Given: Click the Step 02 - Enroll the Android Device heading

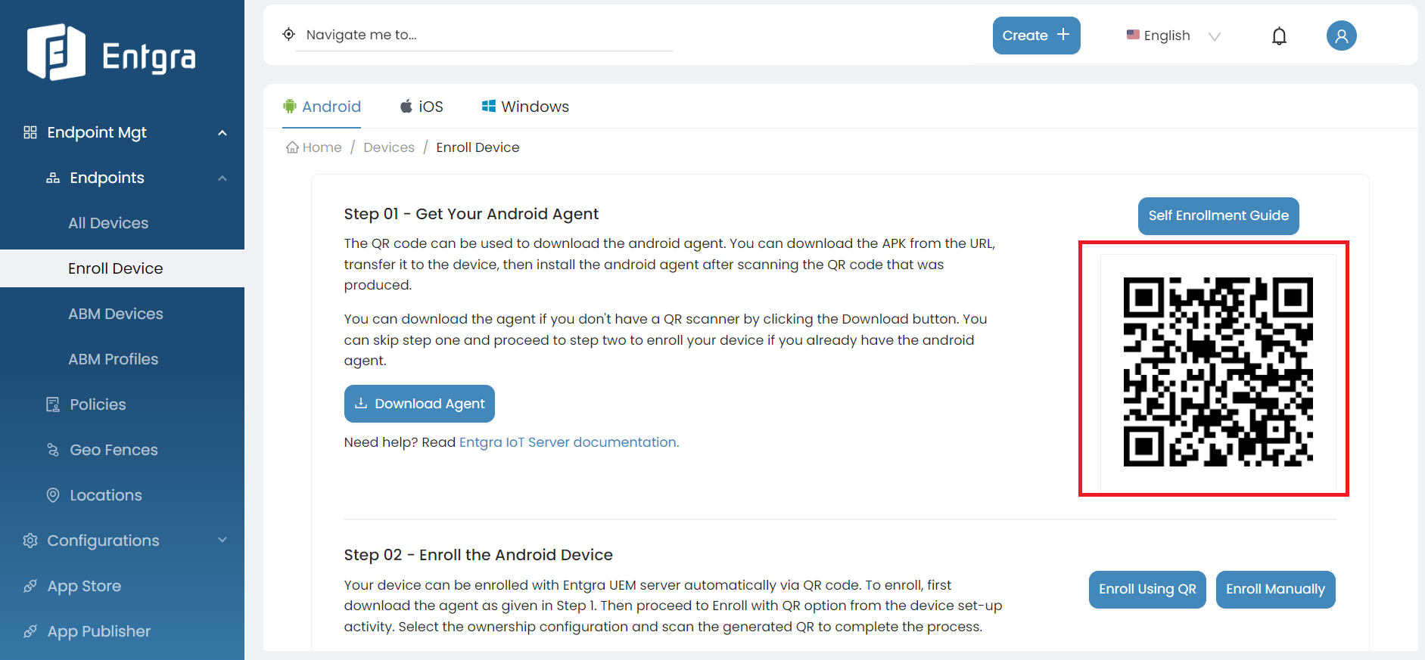Looking at the screenshot, I should coord(478,555).
